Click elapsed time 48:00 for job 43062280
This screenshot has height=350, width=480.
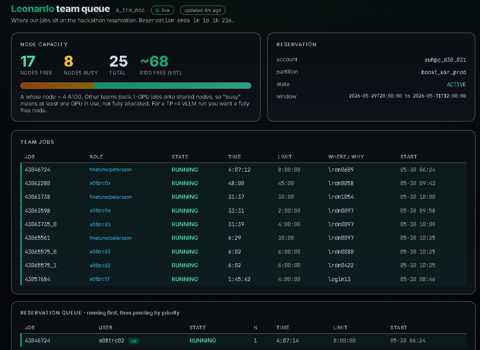pos(236,183)
